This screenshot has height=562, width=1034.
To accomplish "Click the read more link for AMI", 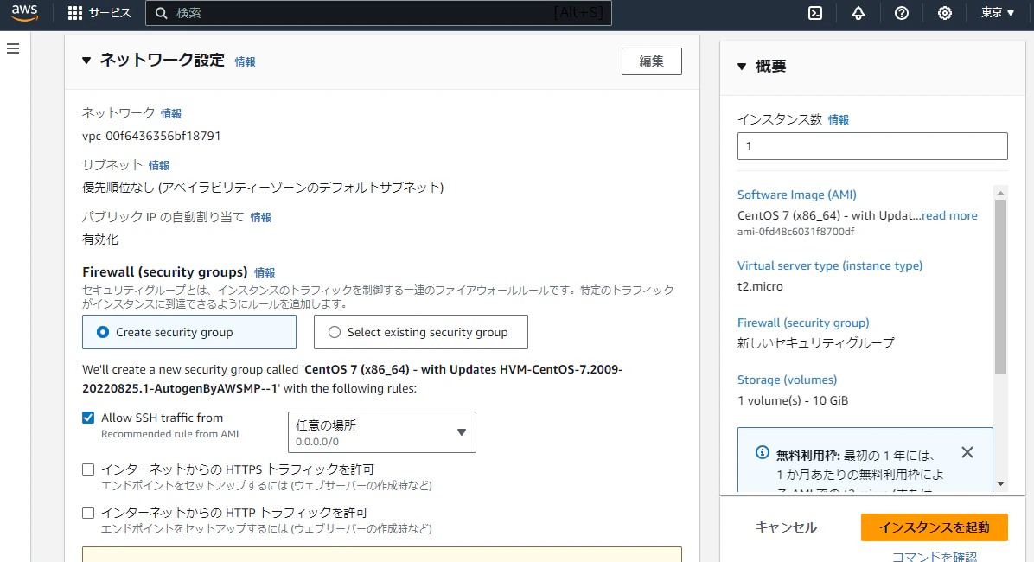I will point(949,215).
